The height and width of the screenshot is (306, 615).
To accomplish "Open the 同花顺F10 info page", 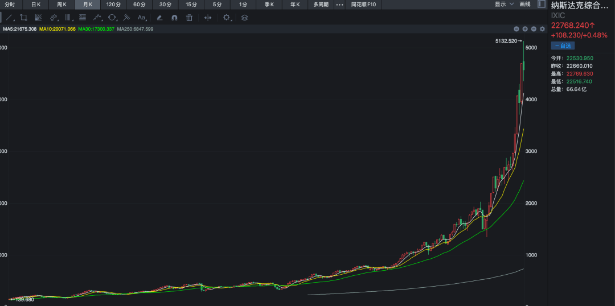I will click(363, 5).
